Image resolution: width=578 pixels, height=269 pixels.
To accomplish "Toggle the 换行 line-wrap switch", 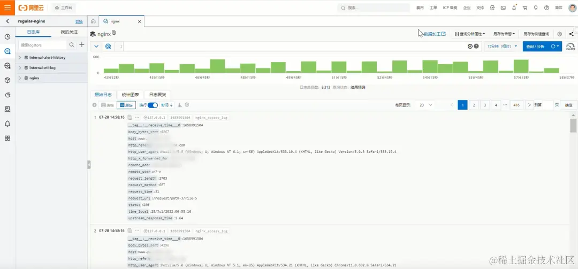I will [x=153, y=105].
